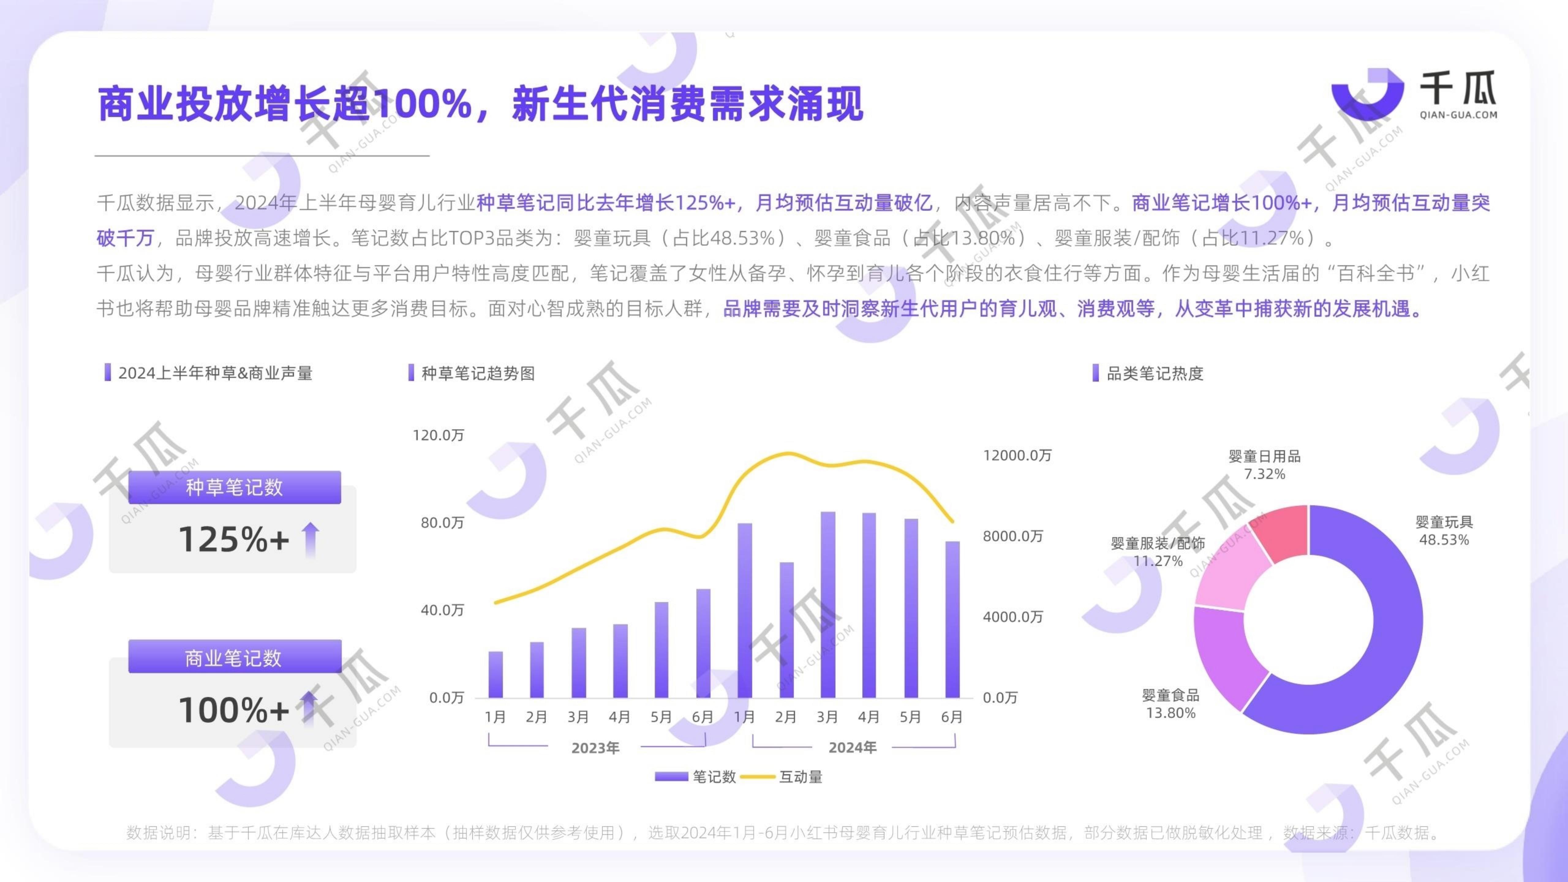This screenshot has height=882, width=1568.
Task: Click the 40.0万 left axis label
Action: point(443,610)
